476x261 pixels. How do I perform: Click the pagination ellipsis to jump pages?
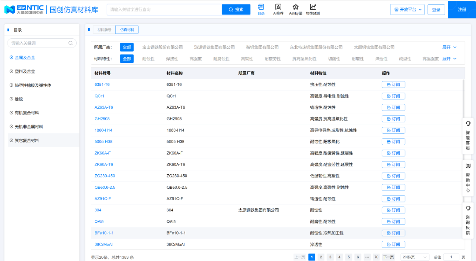click(367, 257)
